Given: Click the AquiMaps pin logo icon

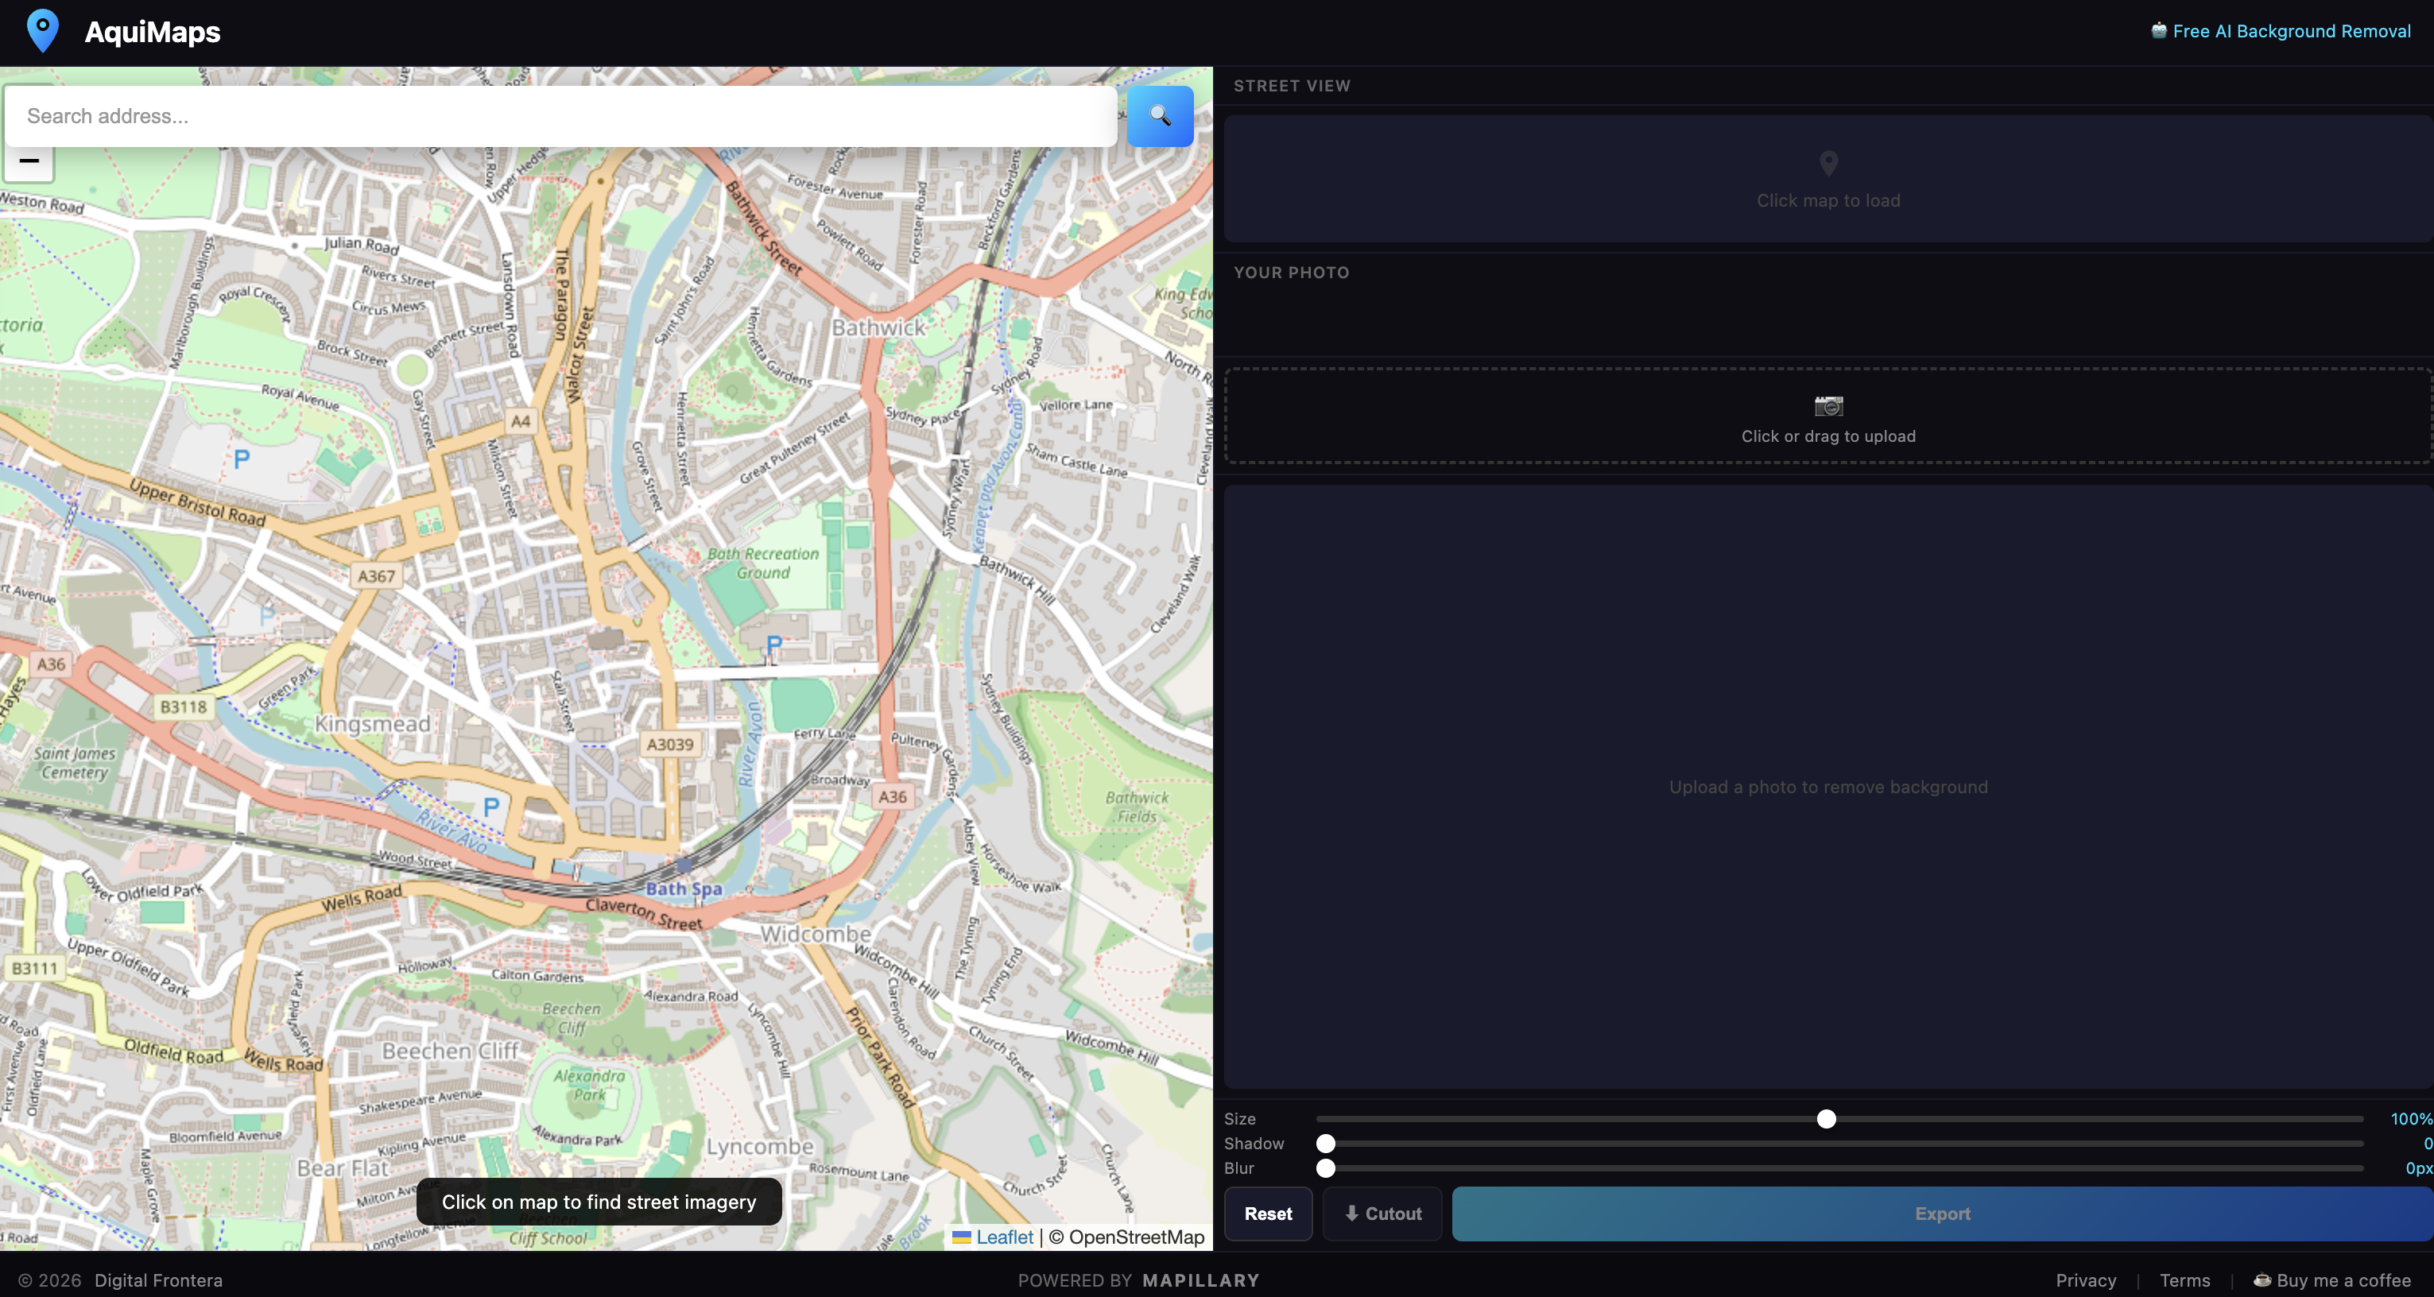Looking at the screenshot, I should click(x=42, y=31).
